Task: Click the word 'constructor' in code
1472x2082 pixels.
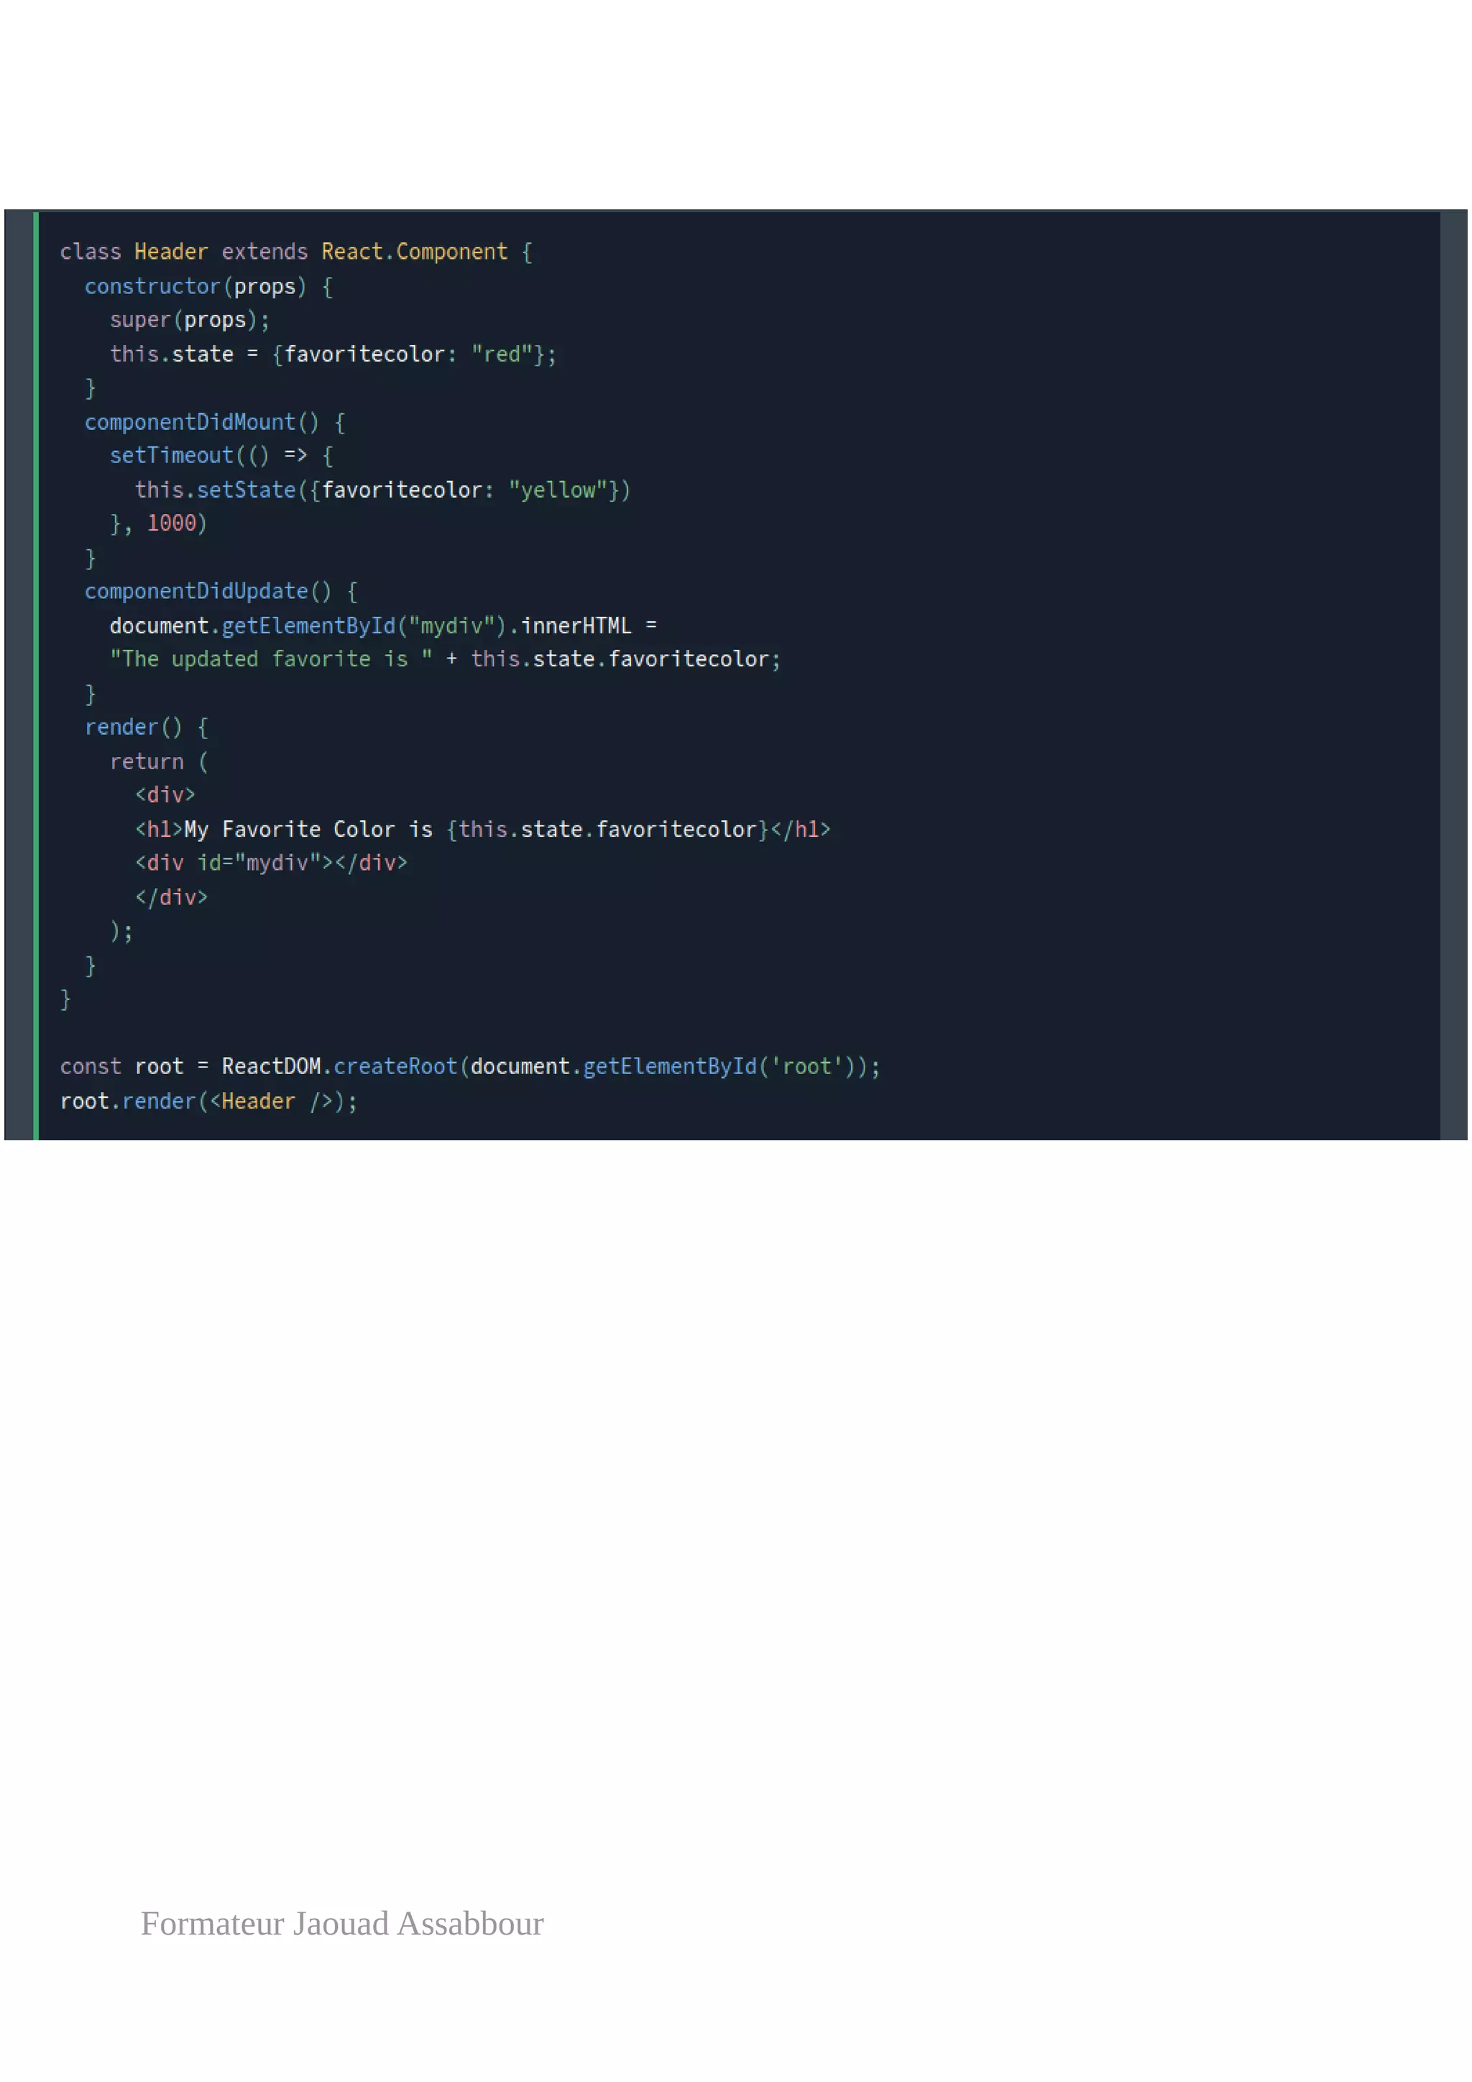Action: pyautogui.click(x=152, y=287)
